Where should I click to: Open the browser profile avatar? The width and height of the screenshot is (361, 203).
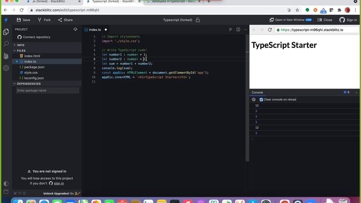(347, 10)
